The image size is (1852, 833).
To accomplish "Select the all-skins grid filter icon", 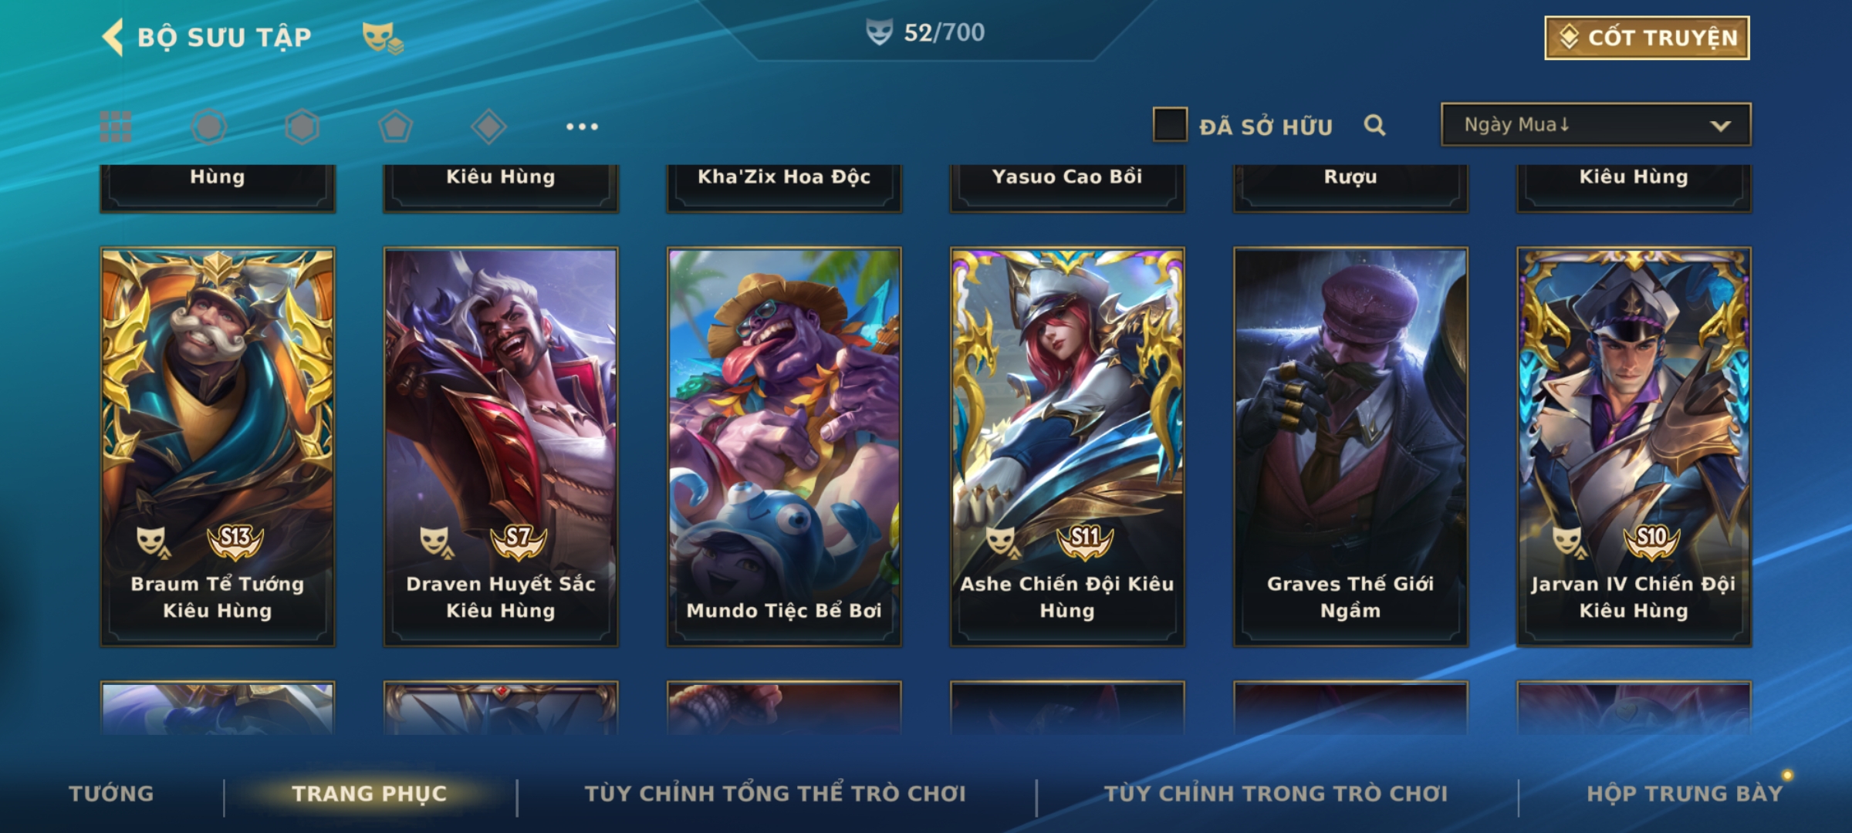I will [116, 126].
